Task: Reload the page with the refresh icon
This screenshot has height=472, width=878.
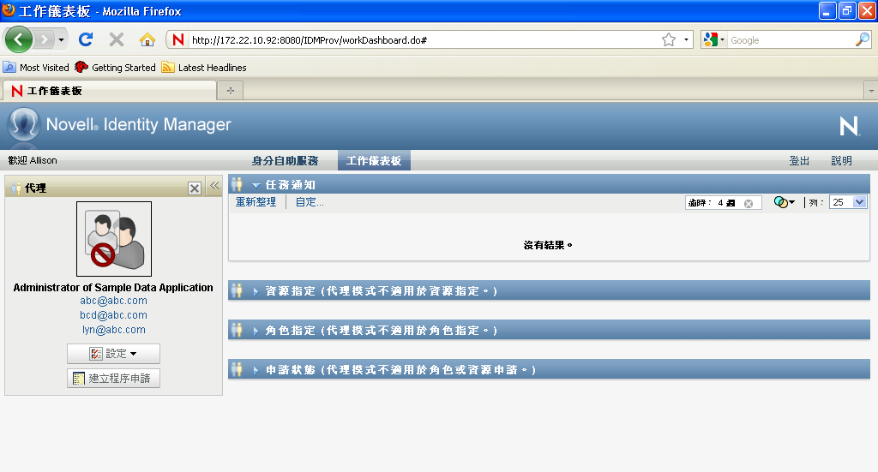Action: [x=86, y=39]
